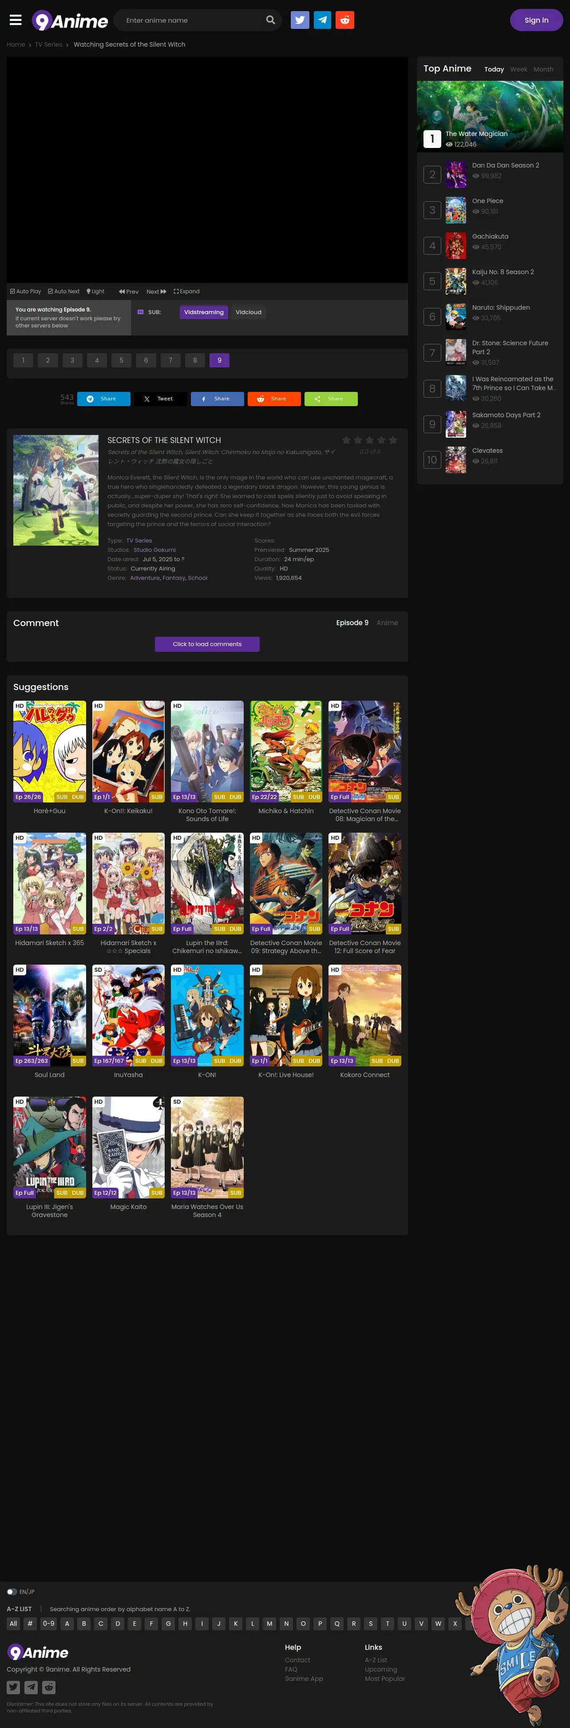Open Clevatess top anime entry
The width and height of the screenshot is (570, 1728).
(x=487, y=450)
